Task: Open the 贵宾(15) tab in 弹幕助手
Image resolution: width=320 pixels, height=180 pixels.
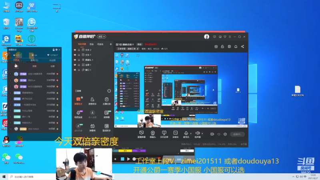Action: coord(34,60)
